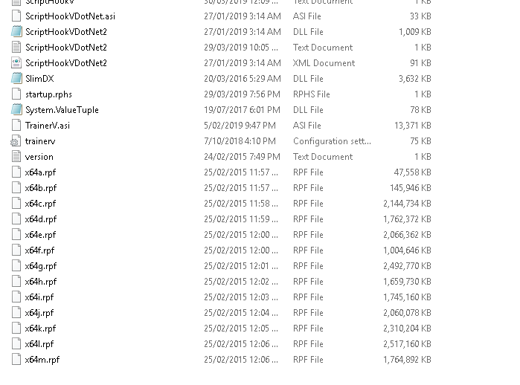Click the trainerv configuration settings icon
Image resolution: width=520 pixels, height=385 pixels.
tap(16, 141)
